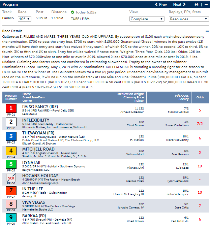This screenshot has width=210, height=226.
Task: Go to next race with Next
Action: coord(179,5)
